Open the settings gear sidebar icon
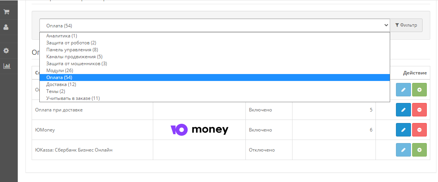 click(x=6, y=51)
